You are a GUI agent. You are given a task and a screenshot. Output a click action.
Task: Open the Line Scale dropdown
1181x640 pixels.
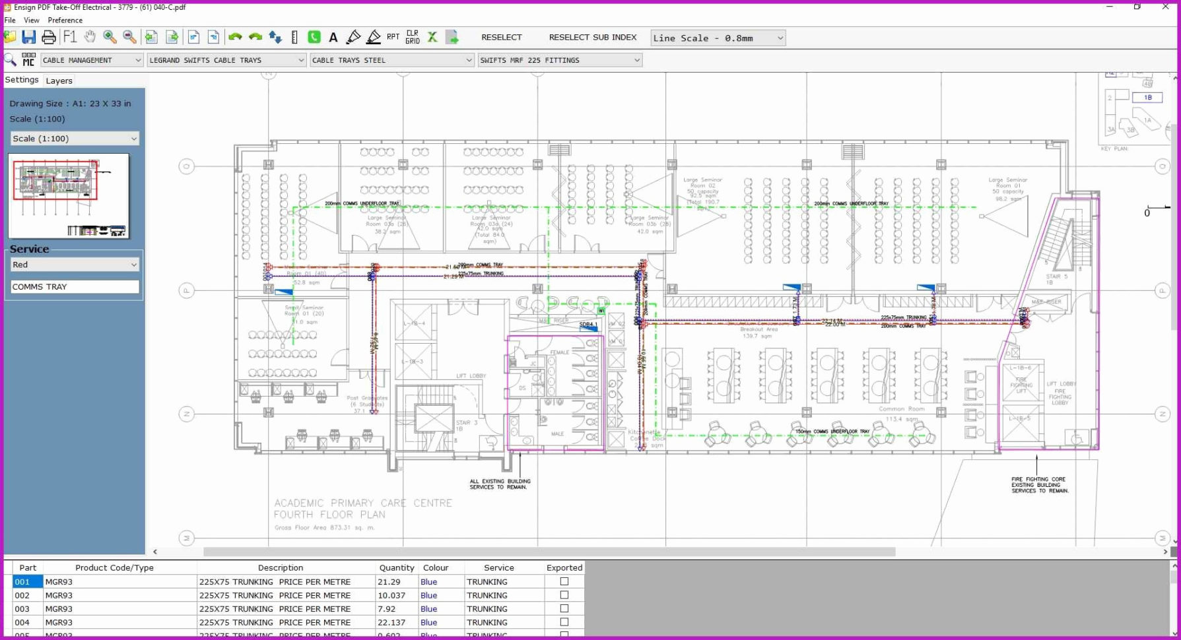(718, 38)
